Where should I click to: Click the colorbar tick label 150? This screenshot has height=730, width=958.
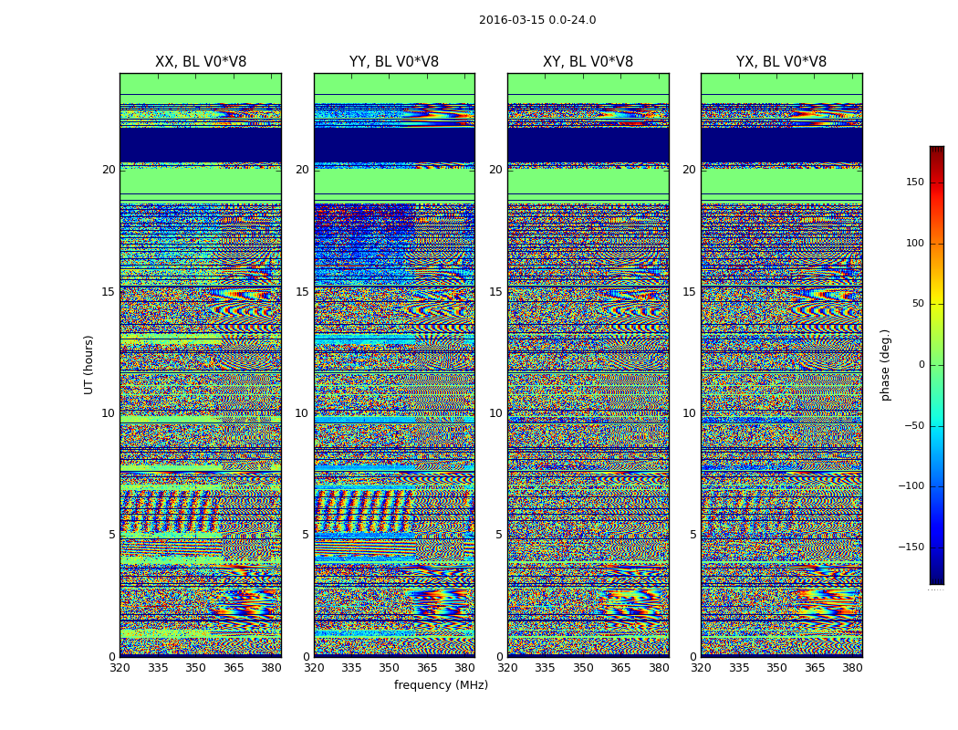(915, 182)
